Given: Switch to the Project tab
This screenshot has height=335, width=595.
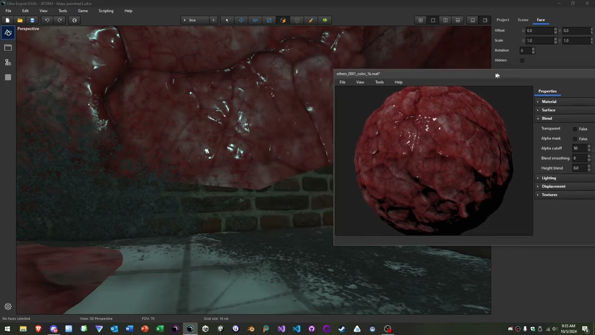Looking at the screenshot, I should [502, 20].
